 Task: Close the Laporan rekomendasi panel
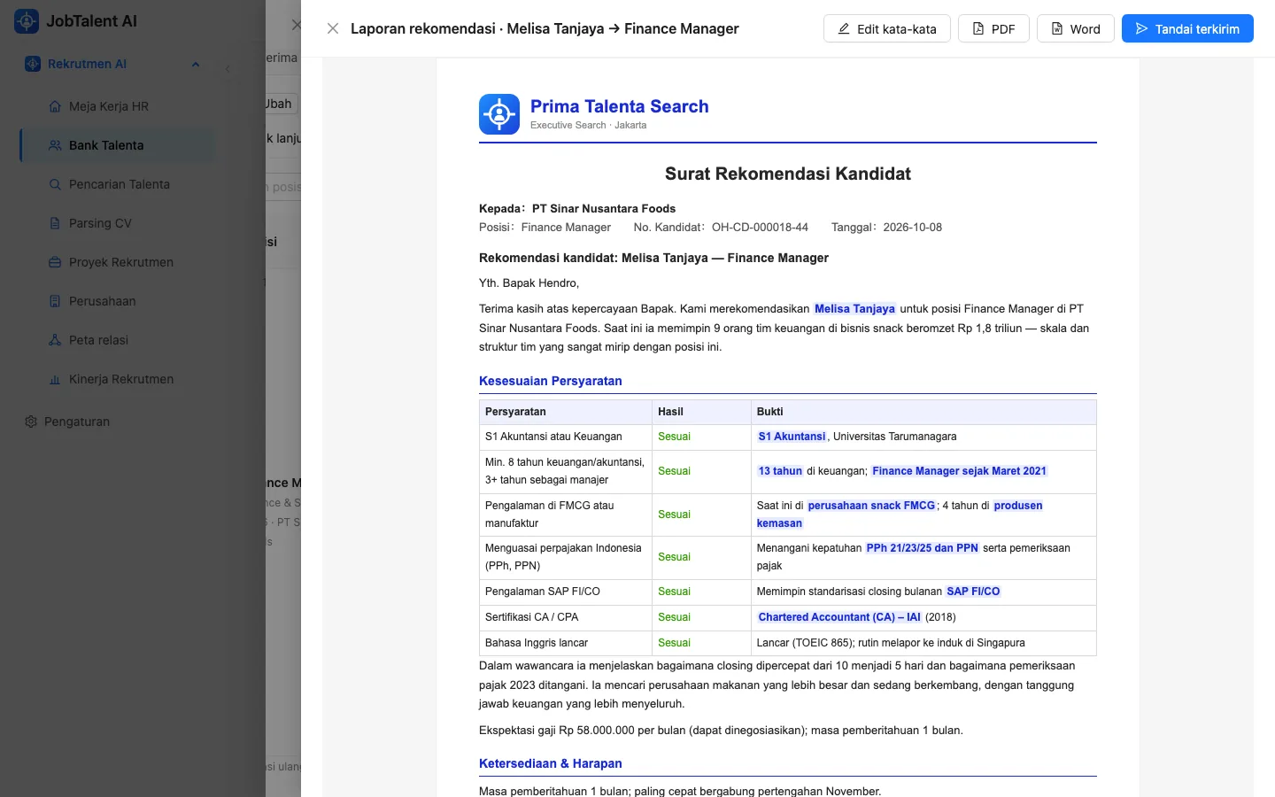[333, 28]
